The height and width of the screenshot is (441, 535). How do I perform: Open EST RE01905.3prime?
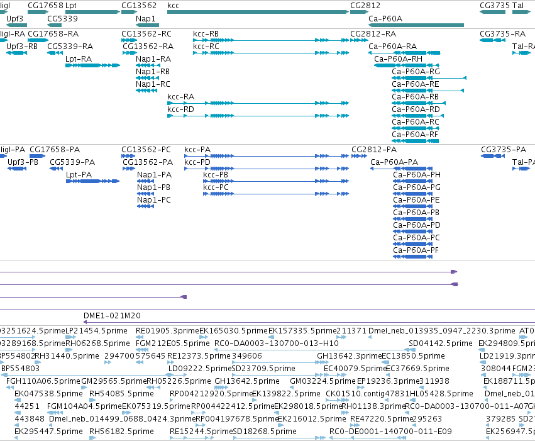(x=167, y=331)
